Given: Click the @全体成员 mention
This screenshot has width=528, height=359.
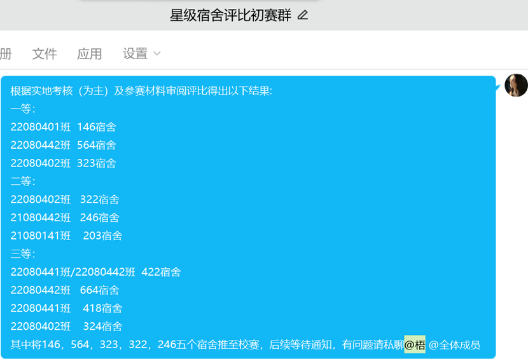Looking at the screenshot, I should (454, 345).
